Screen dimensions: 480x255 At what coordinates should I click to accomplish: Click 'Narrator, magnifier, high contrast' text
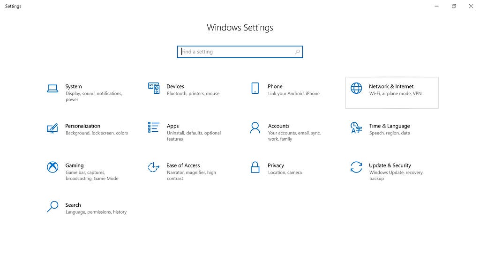pyautogui.click(x=191, y=175)
